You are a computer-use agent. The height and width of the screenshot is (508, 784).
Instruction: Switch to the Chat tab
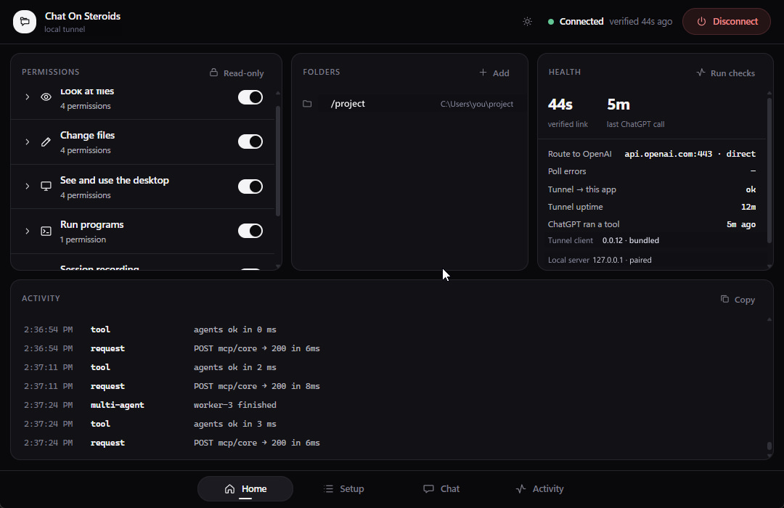pyautogui.click(x=441, y=488)
